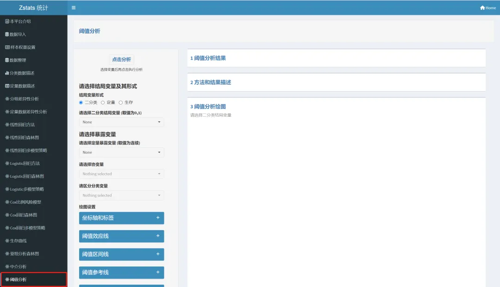Open the 数据导入 database icon item

pos(7,34)
